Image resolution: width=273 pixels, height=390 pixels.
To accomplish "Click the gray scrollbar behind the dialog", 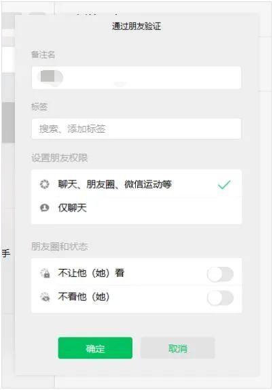I will (8, 123).
